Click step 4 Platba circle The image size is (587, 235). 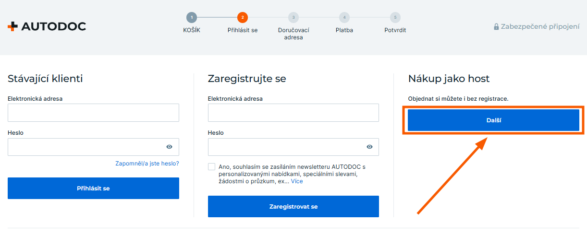click(x=344, y=18)
